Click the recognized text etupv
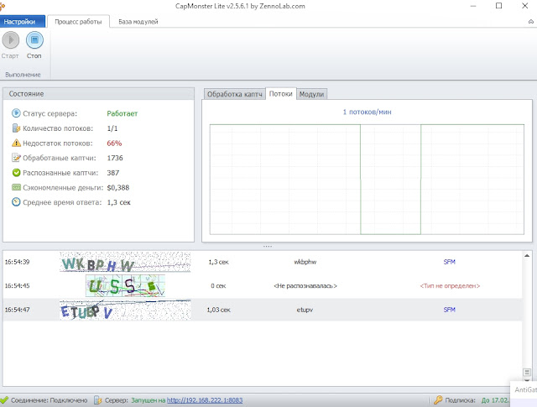Viewport: 537px width, 407px height. pyautogui.click(x=305, y=310)
